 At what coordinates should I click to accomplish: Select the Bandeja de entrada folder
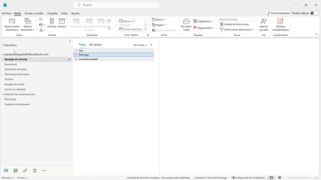37,59
